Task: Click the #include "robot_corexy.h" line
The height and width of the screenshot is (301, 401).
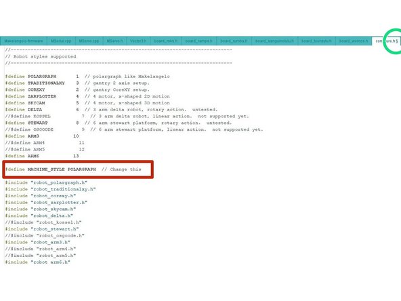Action: click(x=41, y=196)
